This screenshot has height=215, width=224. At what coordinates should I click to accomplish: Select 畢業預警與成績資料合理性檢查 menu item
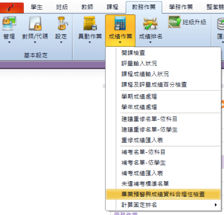[163, 194]
